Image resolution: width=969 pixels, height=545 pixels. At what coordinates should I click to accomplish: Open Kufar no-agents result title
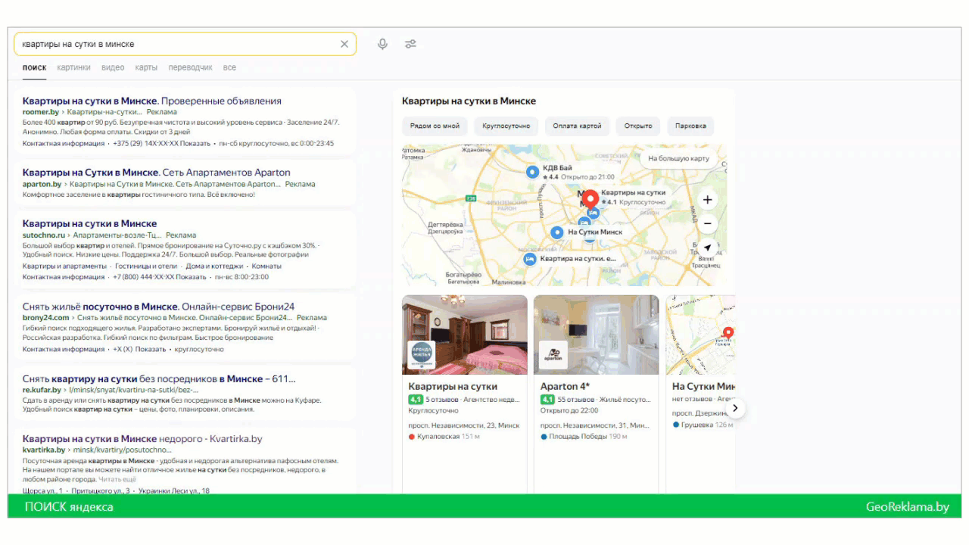point(159,378)
